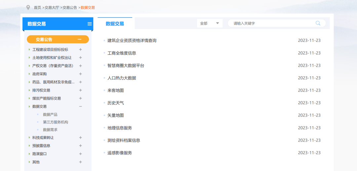The width and height of the screenshot is (357, 171).
Task: Collapse 数据交易 tree node minus icon
Action: (80, 106)
